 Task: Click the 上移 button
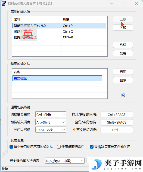click(123, 19)
